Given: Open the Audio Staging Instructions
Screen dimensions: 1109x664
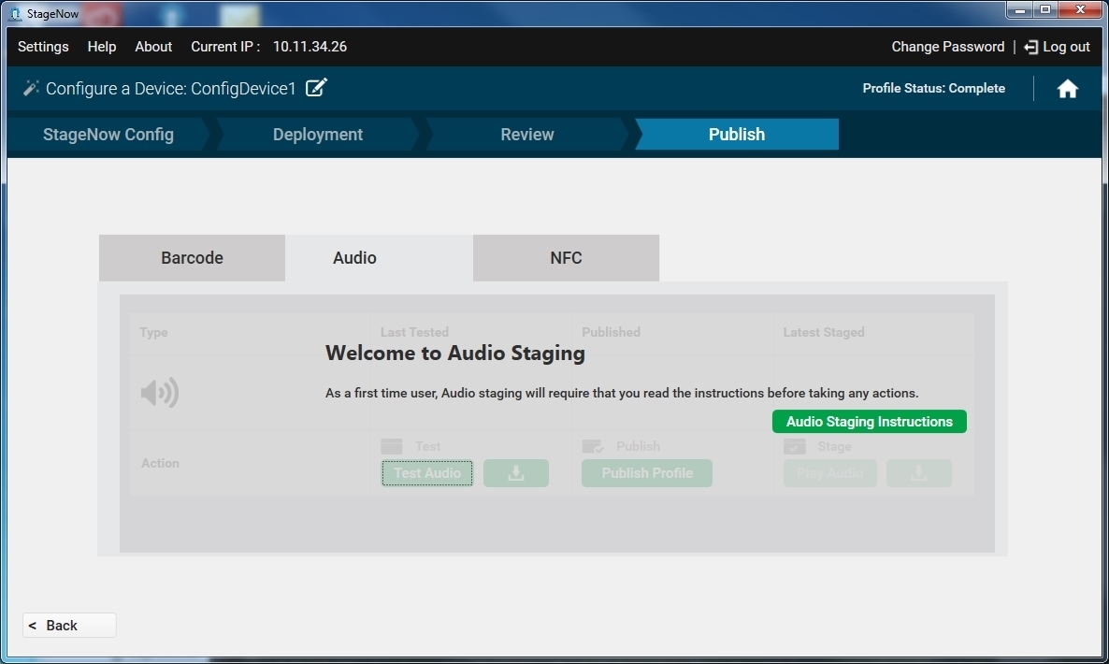Looking at the screenshot, I should click(869, 422).
